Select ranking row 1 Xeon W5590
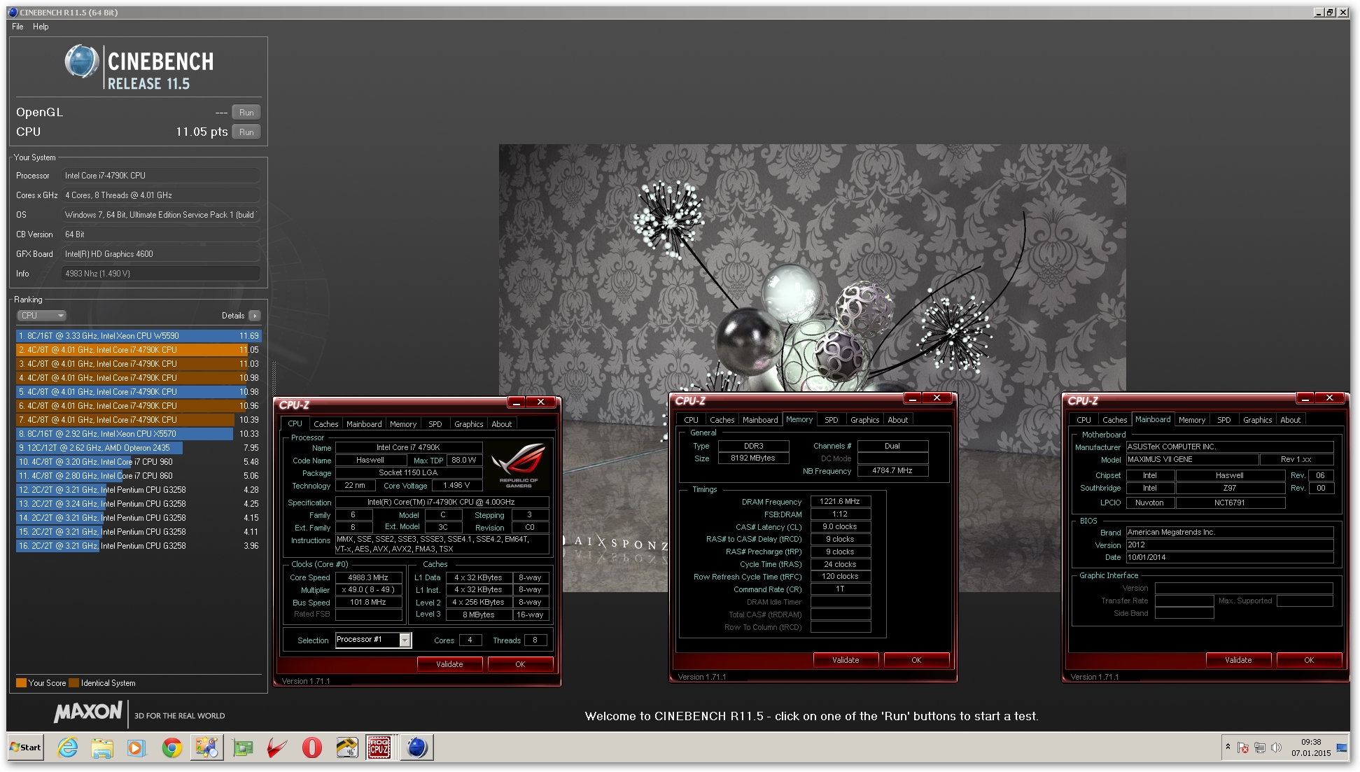Viewport: 1360px width, 772px height. [139, 336]
